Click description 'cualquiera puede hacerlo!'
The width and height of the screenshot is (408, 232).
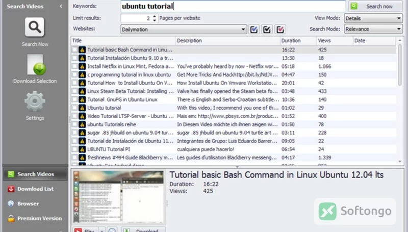pos(206,149)
